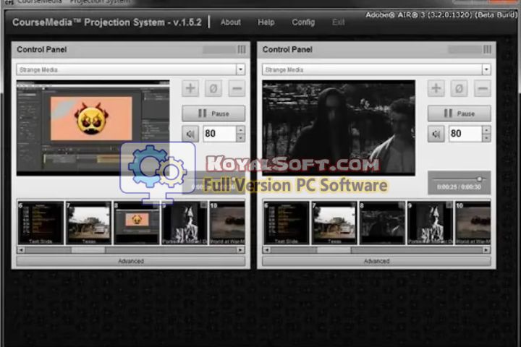
Task: Open the right Strange Media dropdown
Action: click(x=486, y=69)
